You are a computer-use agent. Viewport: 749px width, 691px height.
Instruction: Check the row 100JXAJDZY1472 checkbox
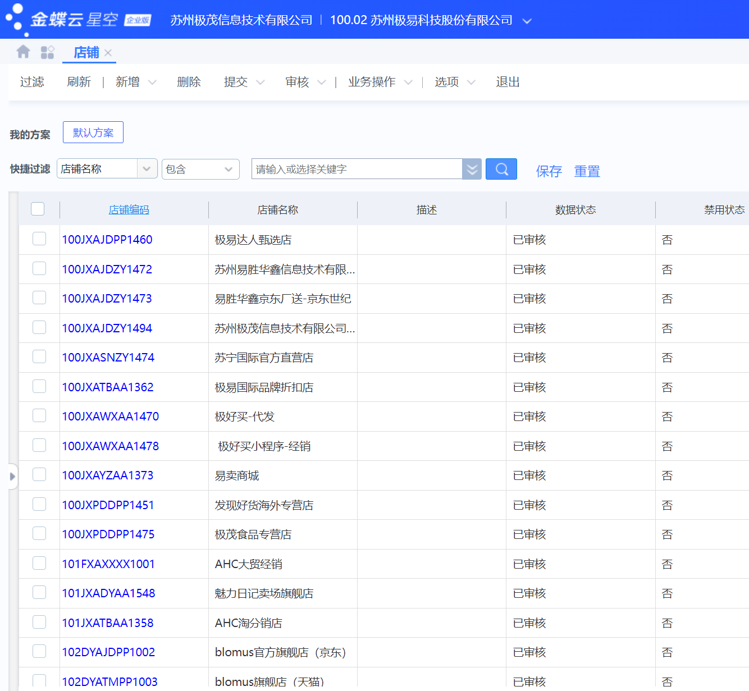coord(39,268)
